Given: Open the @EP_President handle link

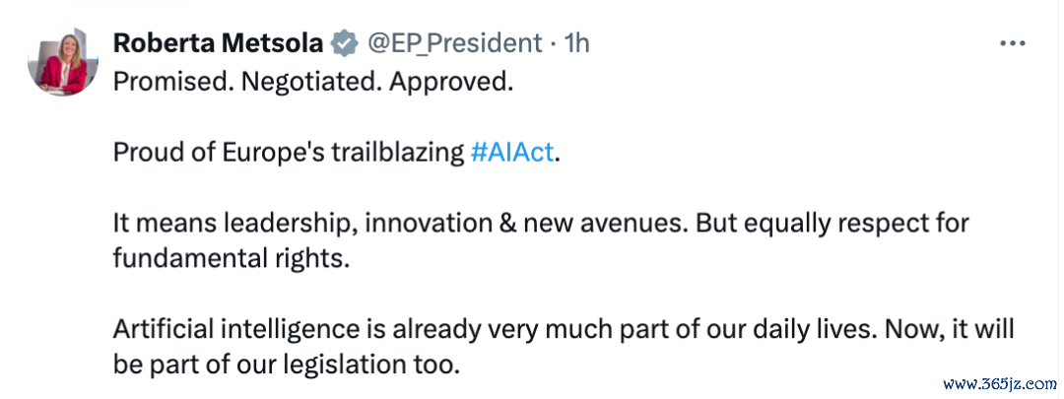Looking at the screenshot, I should click(454, 43).
